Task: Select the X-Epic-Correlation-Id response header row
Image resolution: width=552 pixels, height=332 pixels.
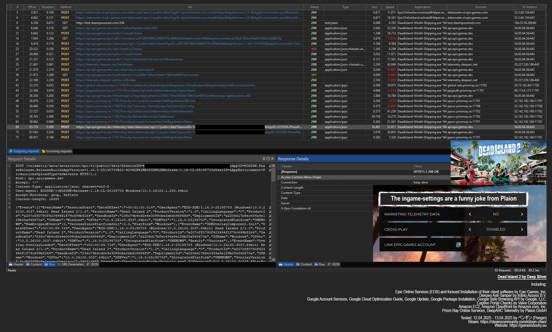Action: pos(325,208)
